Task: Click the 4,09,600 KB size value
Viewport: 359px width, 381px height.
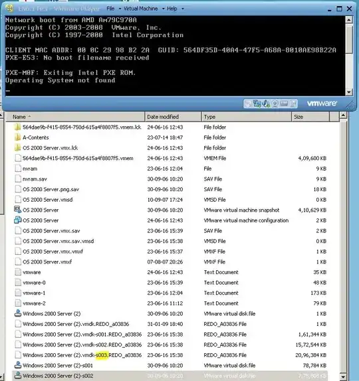Action: point(312,158)
